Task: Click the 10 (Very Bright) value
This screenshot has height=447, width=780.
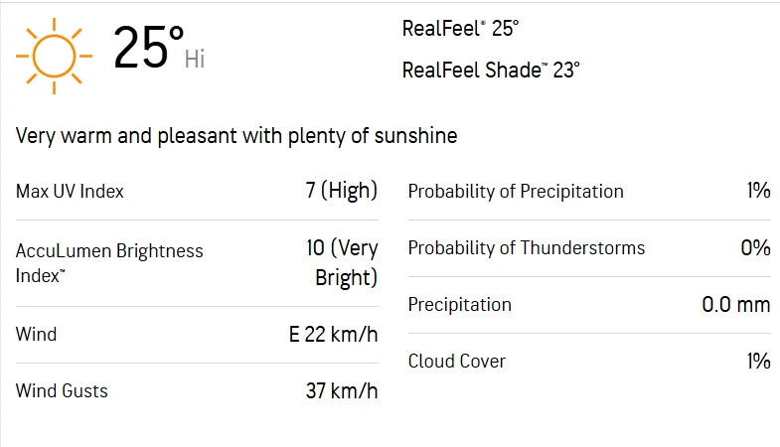Action: click(x=341, y=263)
